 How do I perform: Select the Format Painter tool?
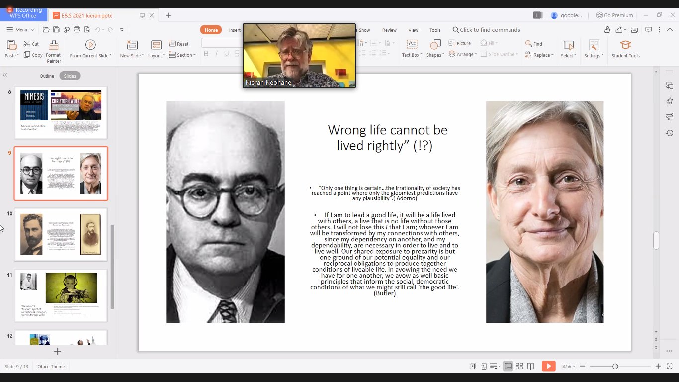click(54, 52)
